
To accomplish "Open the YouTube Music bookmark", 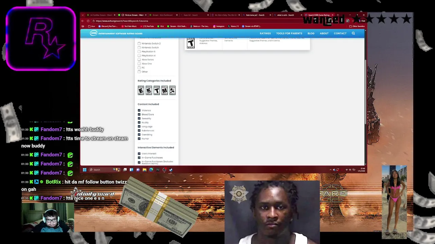I will [x=129, y=26].
